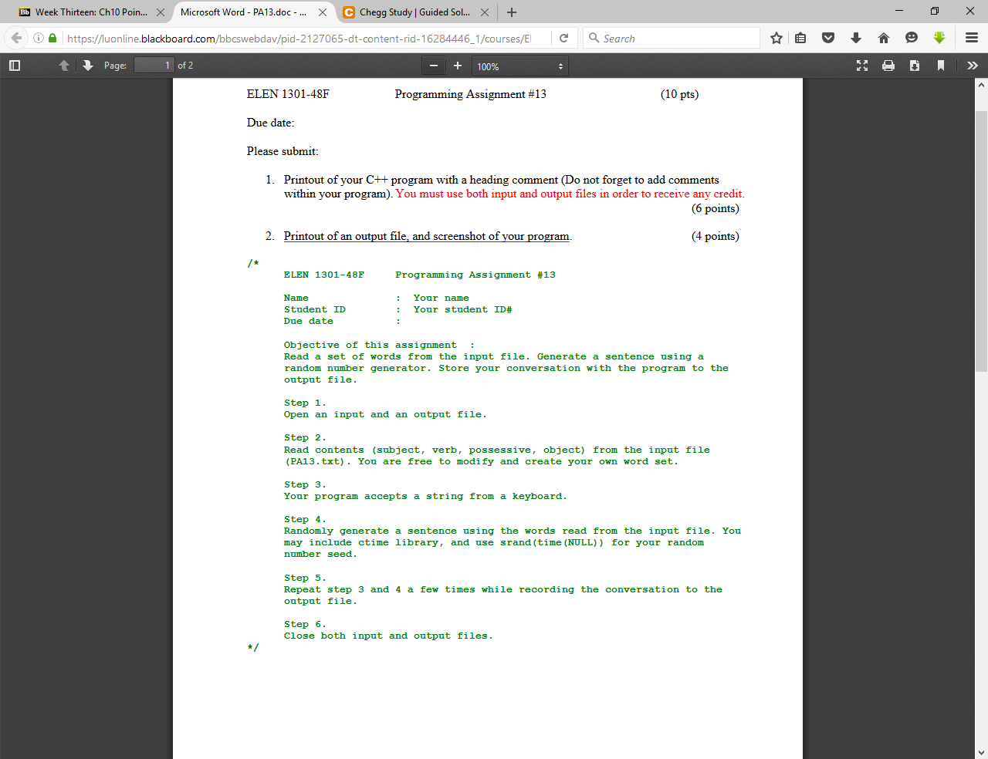Download the PDF file
Screen dimensions: 988x759
pos(915,66)
